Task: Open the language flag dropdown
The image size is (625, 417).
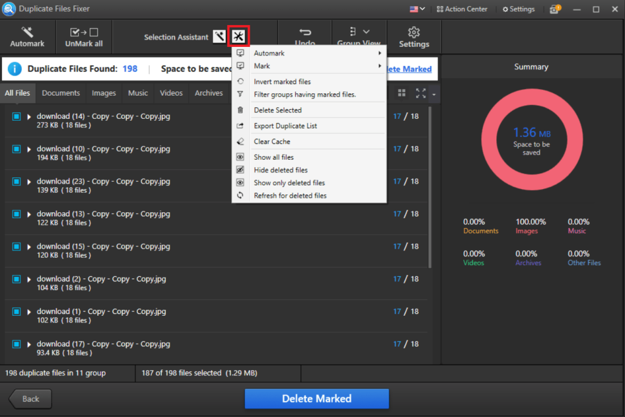Action: [417, 9]
